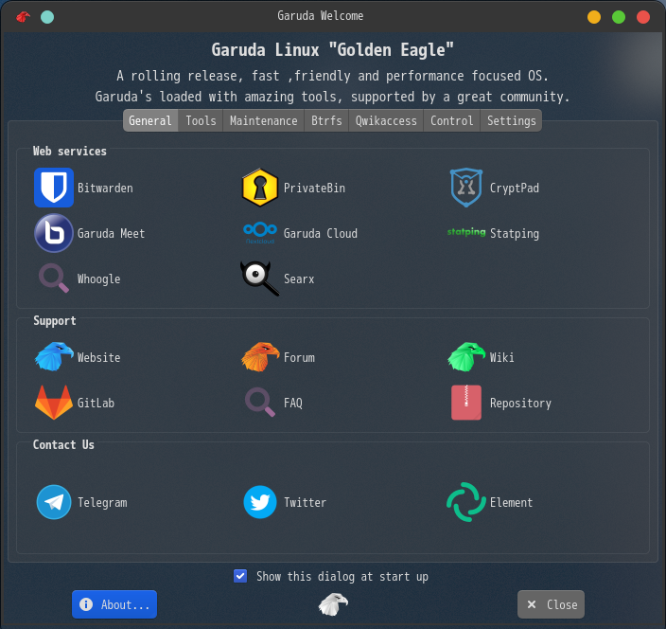Click the orange eagle Forum icon
This screenshot has height=629, width=666.
[x=260, y=357]
